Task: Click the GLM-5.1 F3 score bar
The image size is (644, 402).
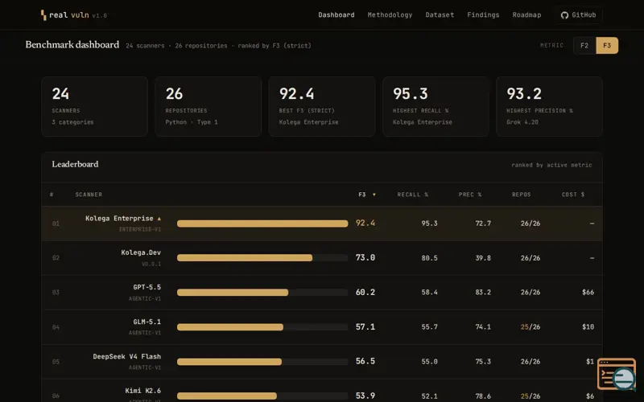Action: point(262,327)
